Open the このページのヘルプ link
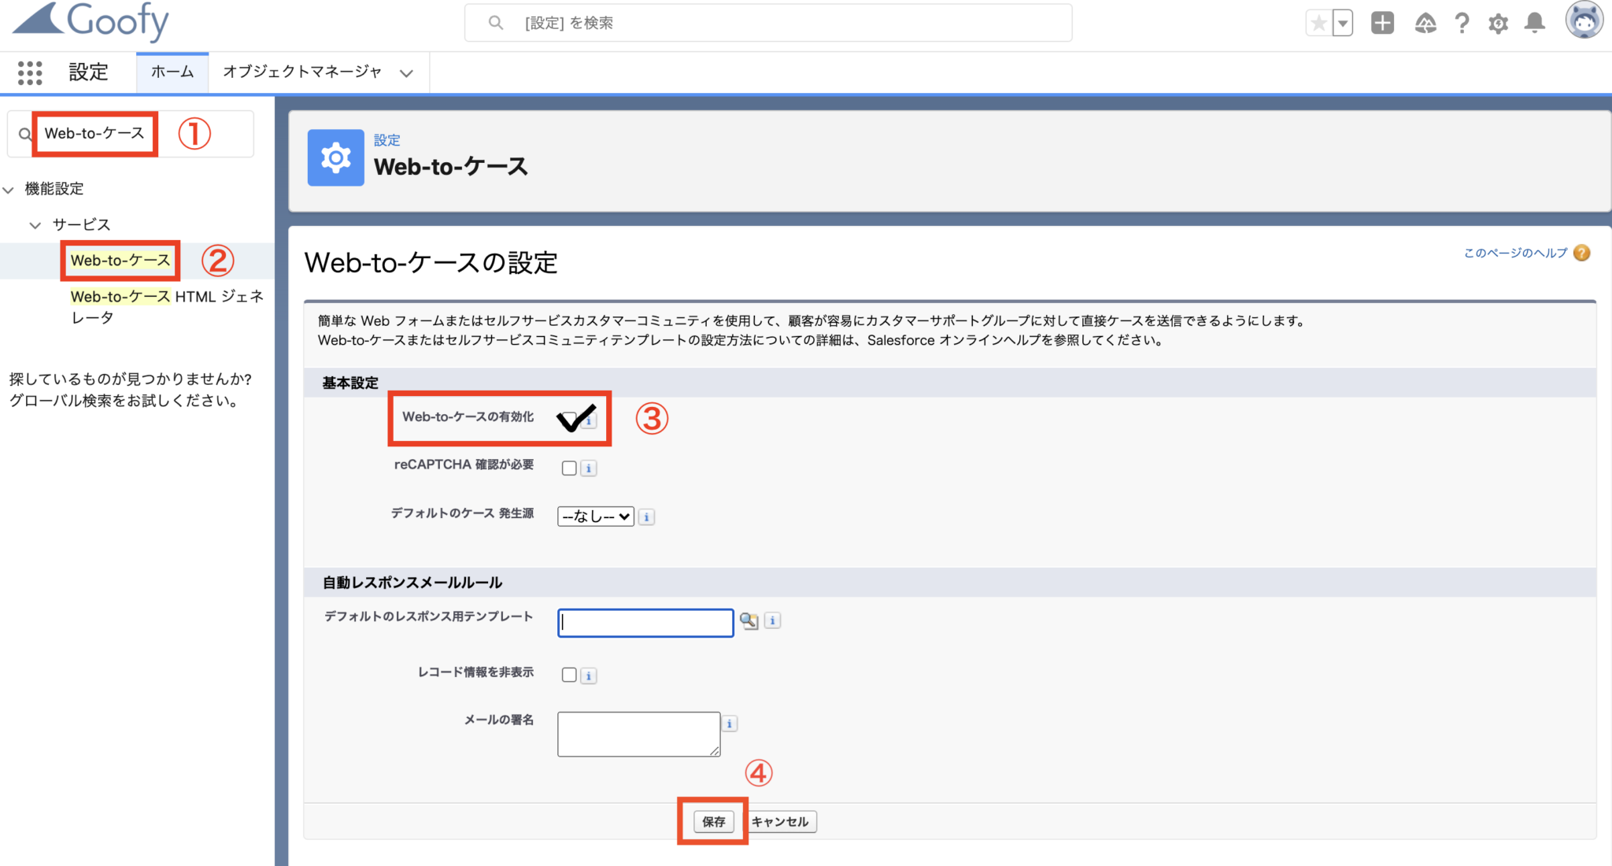This screenshot has height=866, width=1612. click(x=1515, y=253)
